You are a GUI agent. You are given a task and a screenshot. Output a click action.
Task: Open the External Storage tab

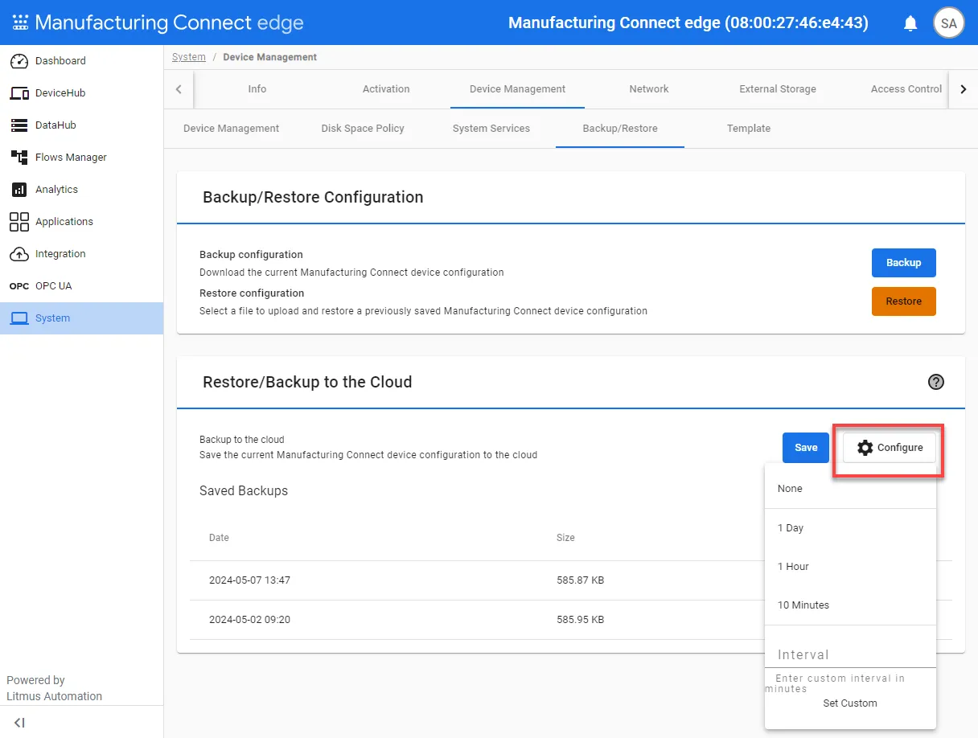point(778,89)
